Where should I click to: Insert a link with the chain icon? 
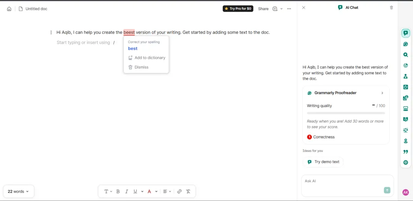(x=179, y=192)
